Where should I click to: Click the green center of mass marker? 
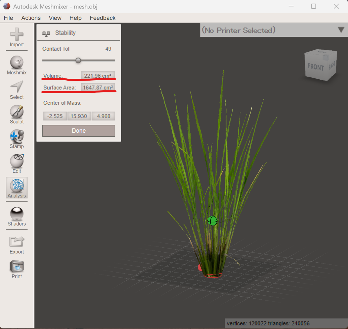(213, 221)
